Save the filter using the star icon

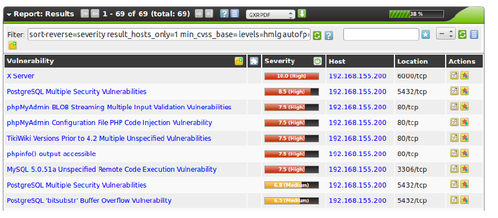tap(425, 34)
